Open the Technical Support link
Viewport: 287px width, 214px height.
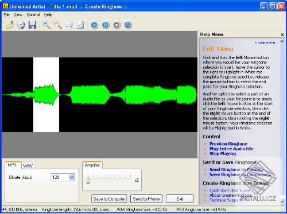(x=225, y=200)
